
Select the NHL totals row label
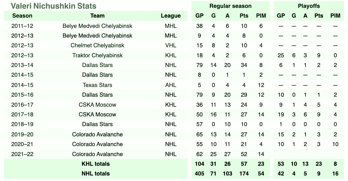pyautogui.click(x=96, y=173)
